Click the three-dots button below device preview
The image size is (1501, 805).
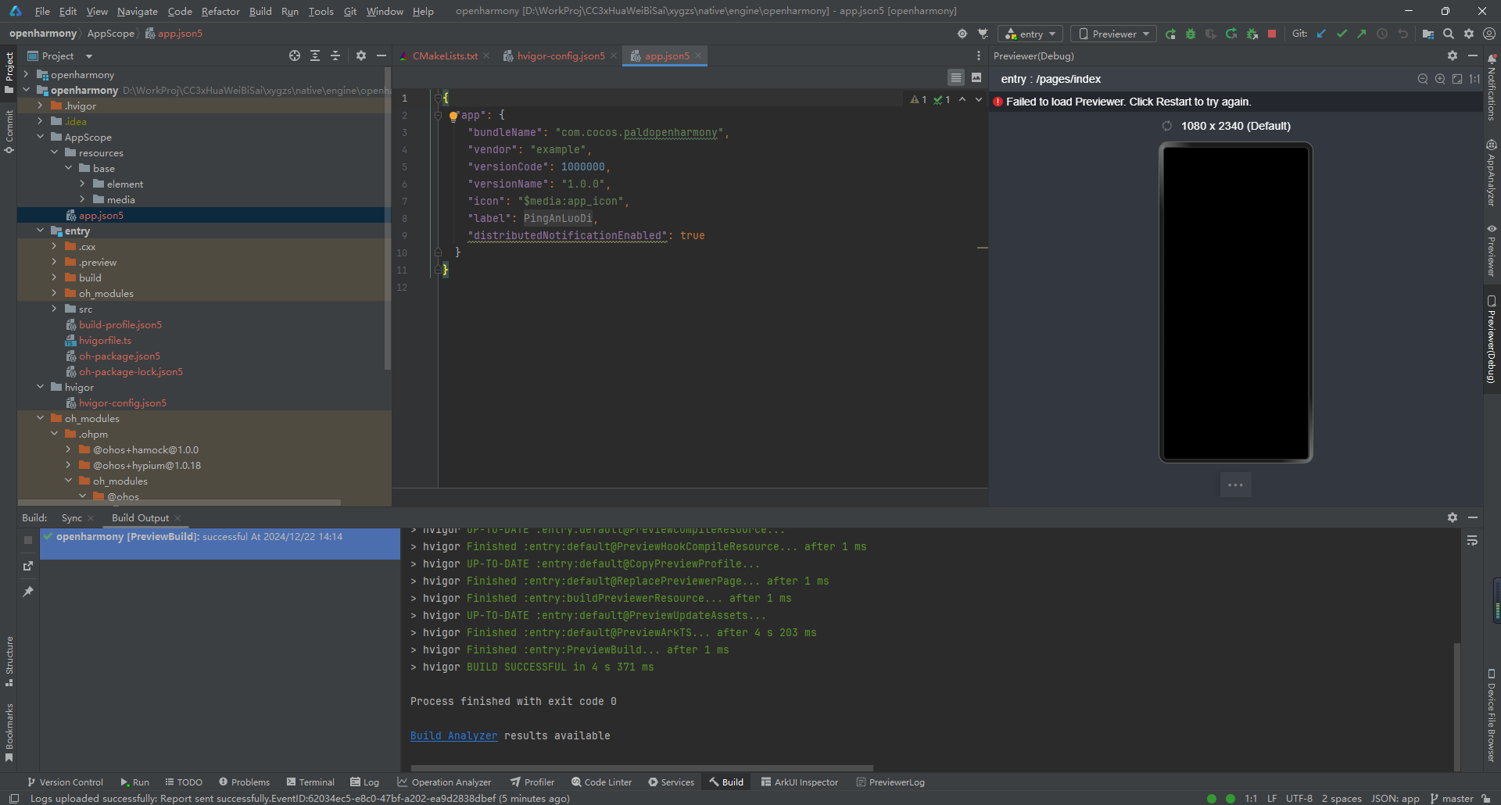click(x=1235, y=485)
